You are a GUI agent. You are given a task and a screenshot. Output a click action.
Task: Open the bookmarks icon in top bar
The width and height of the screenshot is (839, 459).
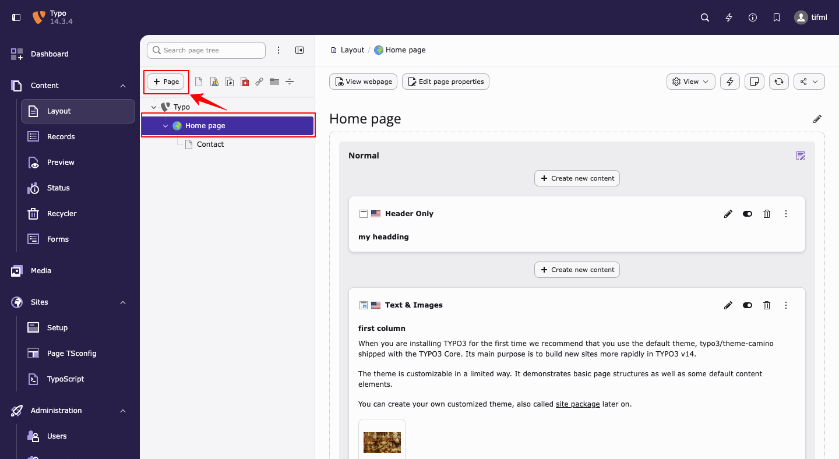tap(777, 17)
